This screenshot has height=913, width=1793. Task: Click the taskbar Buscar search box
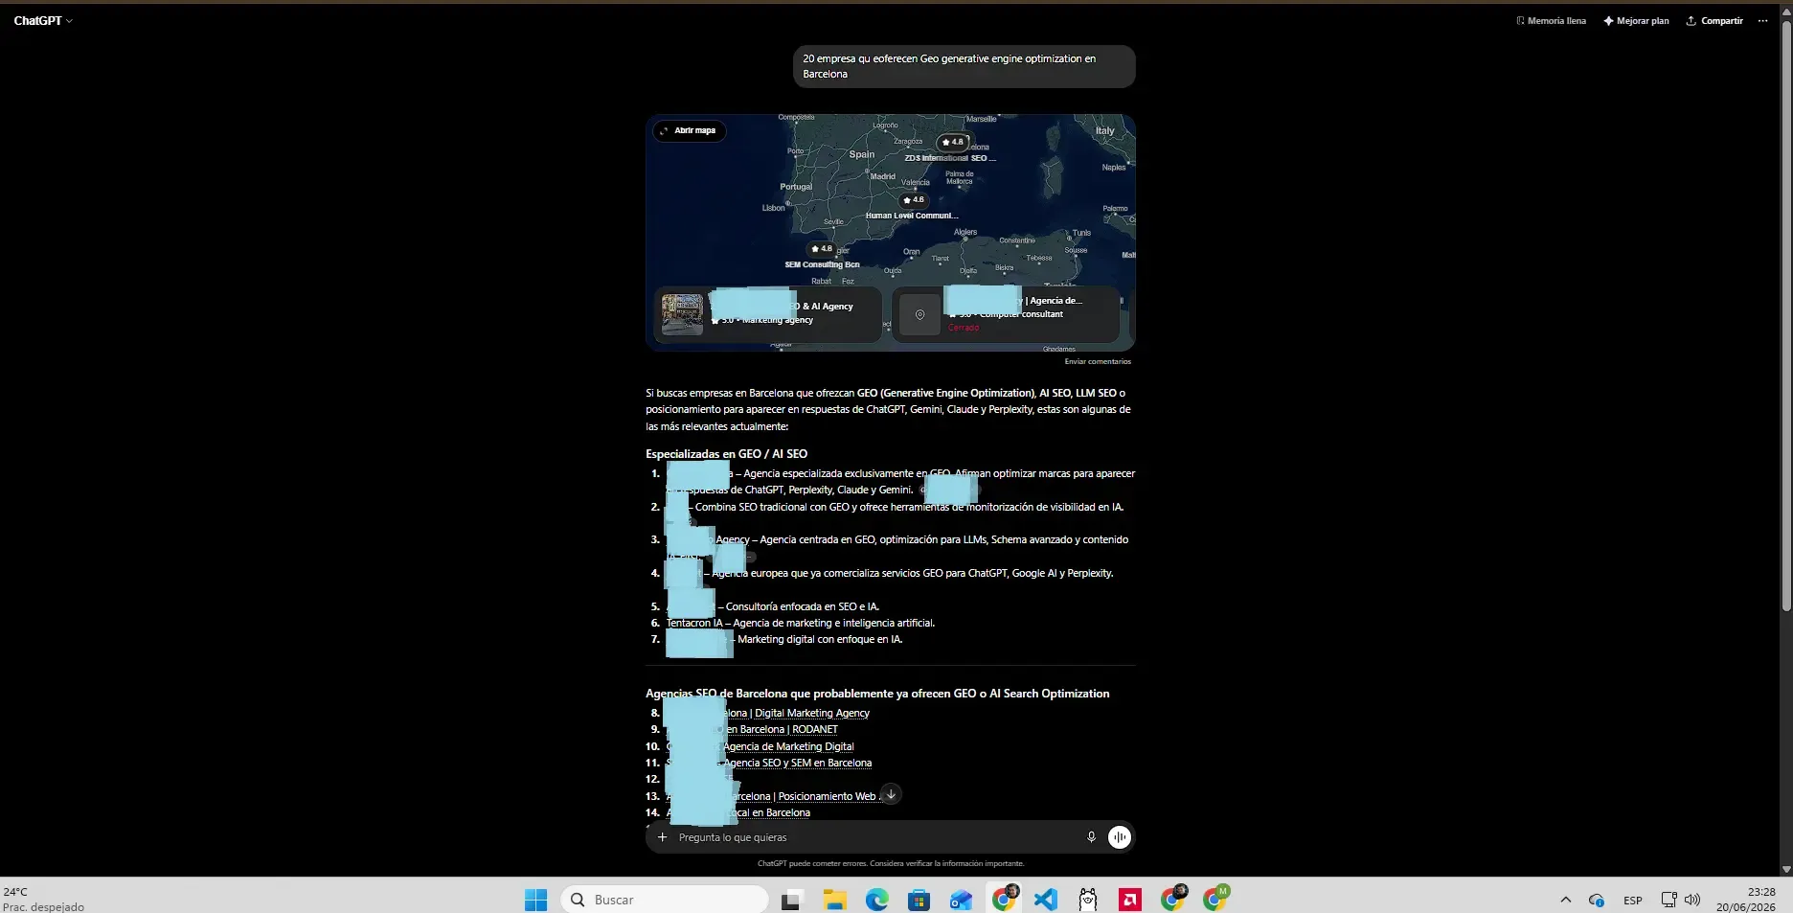[x=665, y=900]
